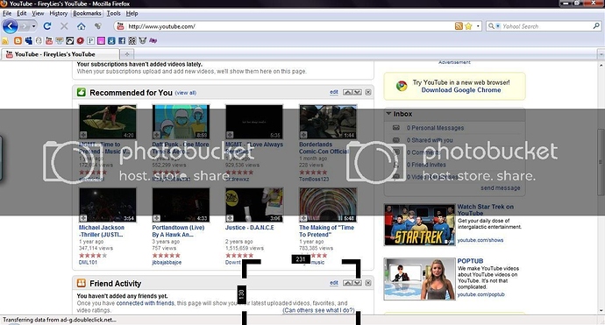Open the Bookmarks menu

[87, 13]
